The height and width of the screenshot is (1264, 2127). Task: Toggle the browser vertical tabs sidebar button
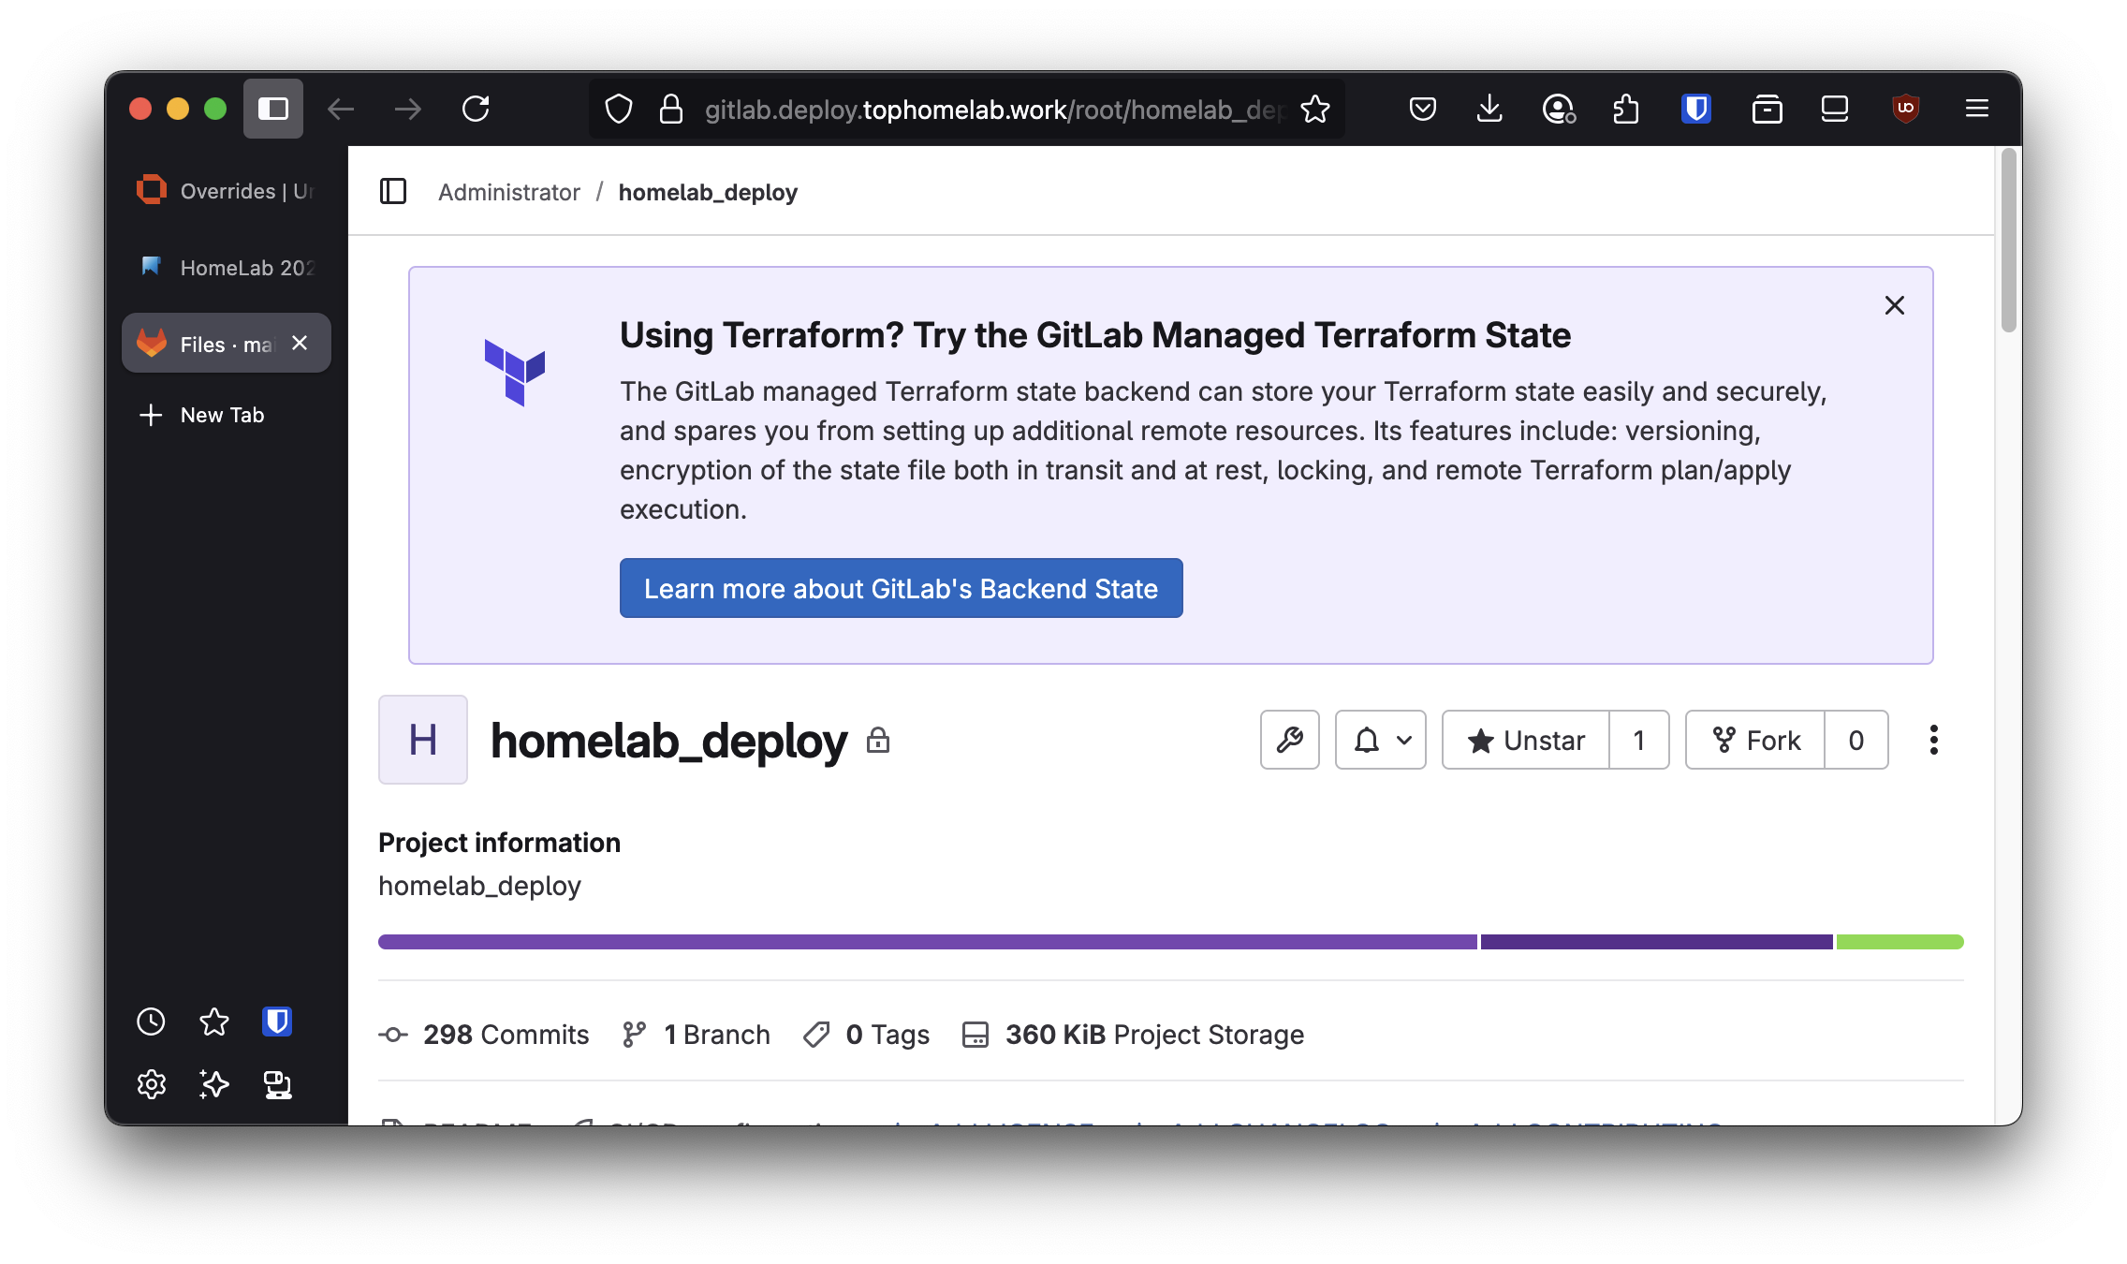point(272,109)
